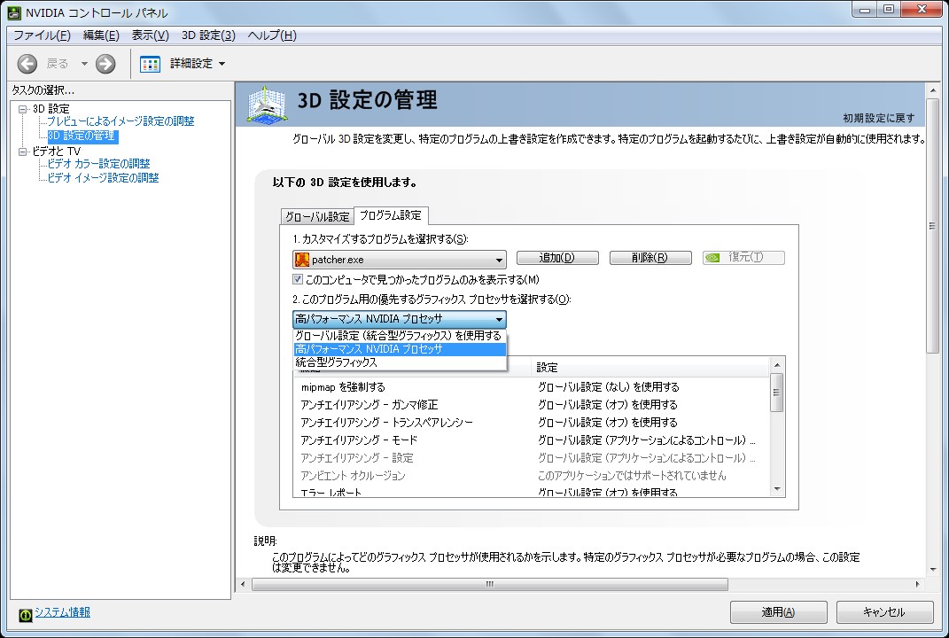Select ビデオ カラー設定の調整 in the tree

pyautogui.click(x=98, y=163)
